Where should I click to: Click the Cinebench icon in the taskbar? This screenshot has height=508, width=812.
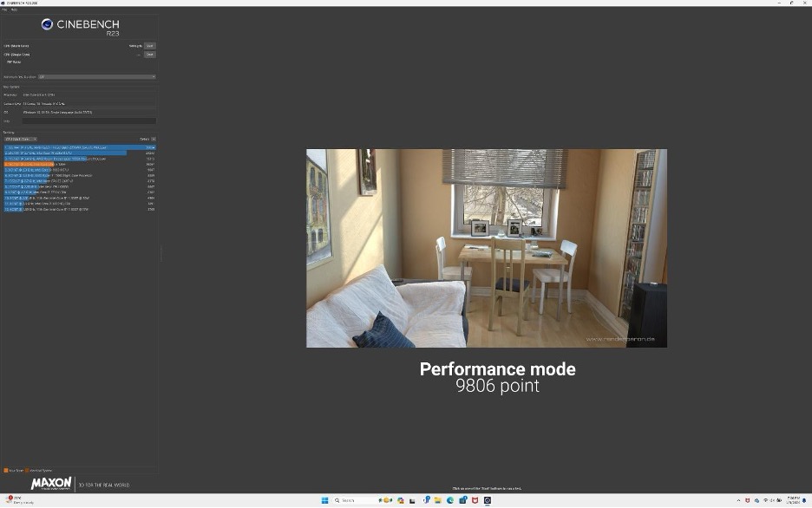click(x=488, y=500)
